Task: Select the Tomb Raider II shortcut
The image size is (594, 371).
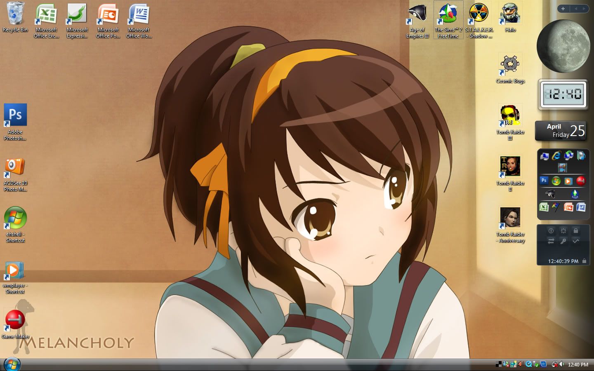Action: click(x=510, y=173)
